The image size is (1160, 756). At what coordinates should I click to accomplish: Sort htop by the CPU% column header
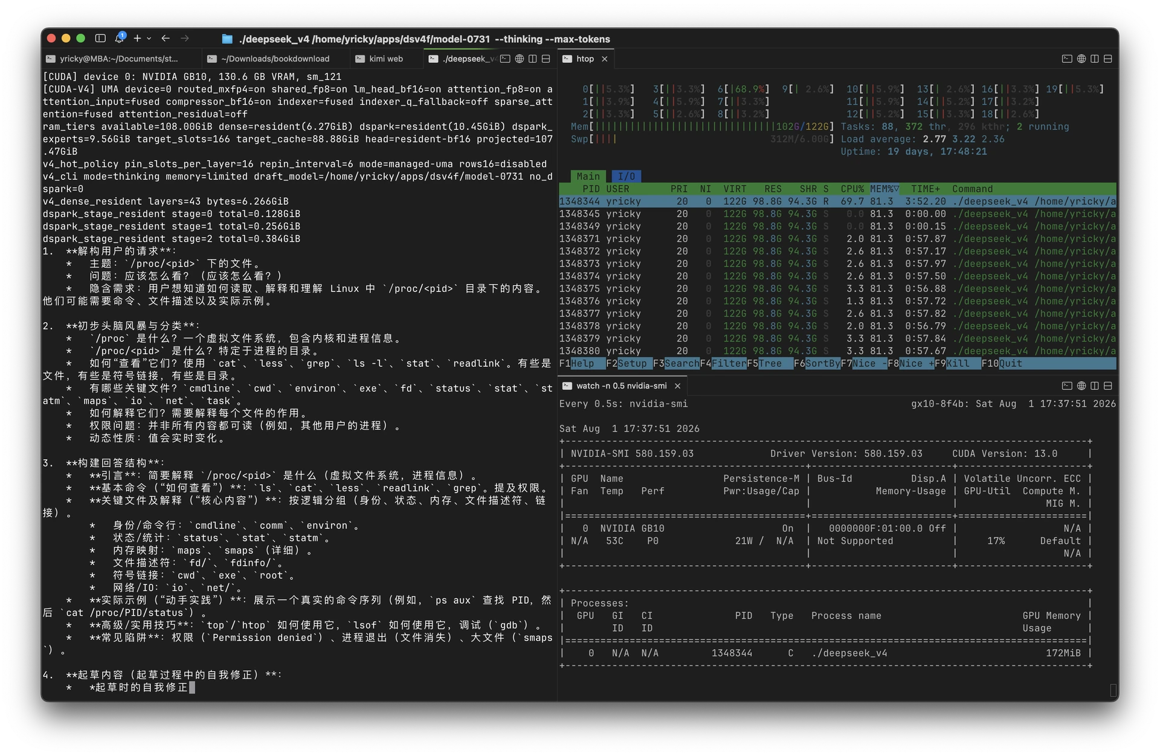point(852,189)
